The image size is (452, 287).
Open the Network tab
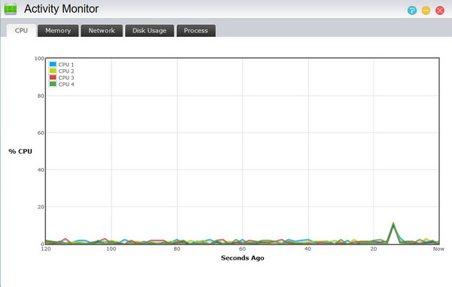[x=102, y=31]
